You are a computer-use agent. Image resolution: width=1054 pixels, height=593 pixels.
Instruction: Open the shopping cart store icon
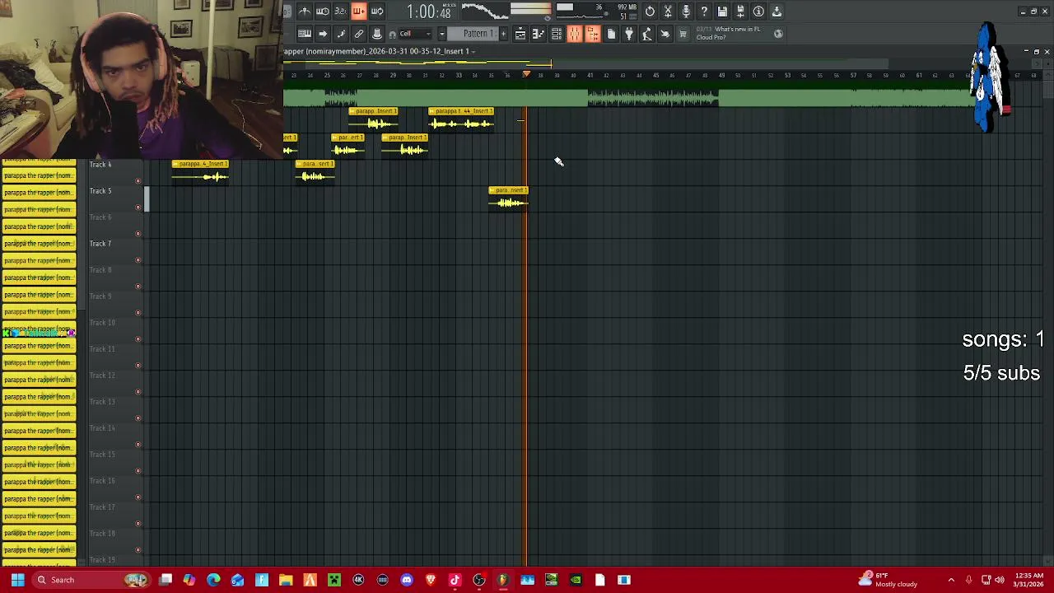coord(683,34)
